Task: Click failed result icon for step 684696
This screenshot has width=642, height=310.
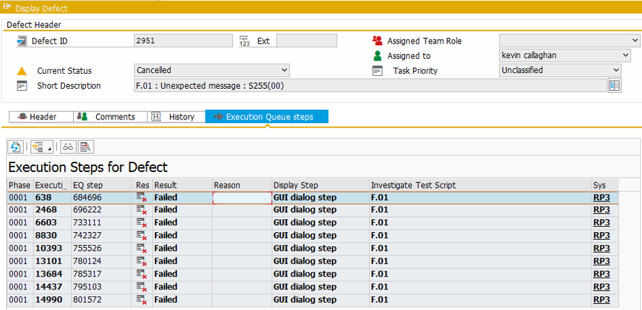Action: coord(142,197)
